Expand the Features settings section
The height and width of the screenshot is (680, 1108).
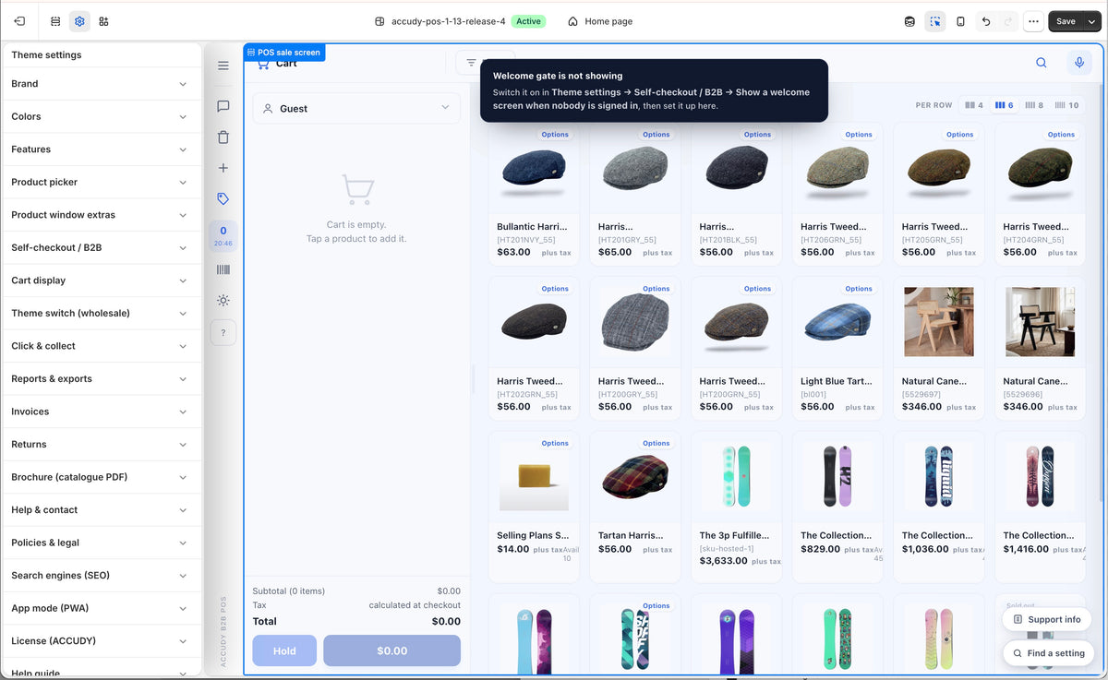[100, 149]
